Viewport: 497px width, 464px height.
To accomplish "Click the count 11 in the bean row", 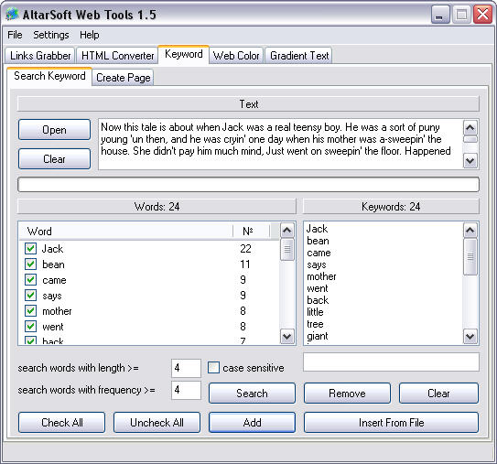I will pyautogui.click(x=245, y=264).
